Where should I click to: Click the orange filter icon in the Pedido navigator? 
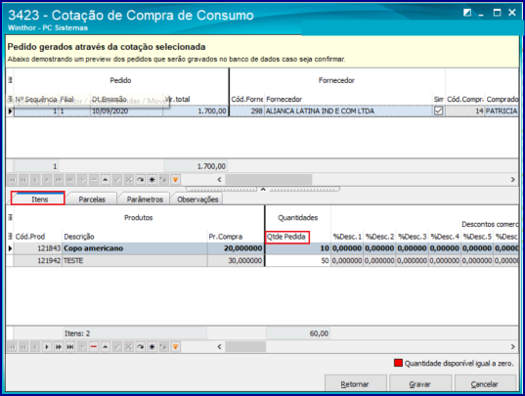[x=175, y=180]
